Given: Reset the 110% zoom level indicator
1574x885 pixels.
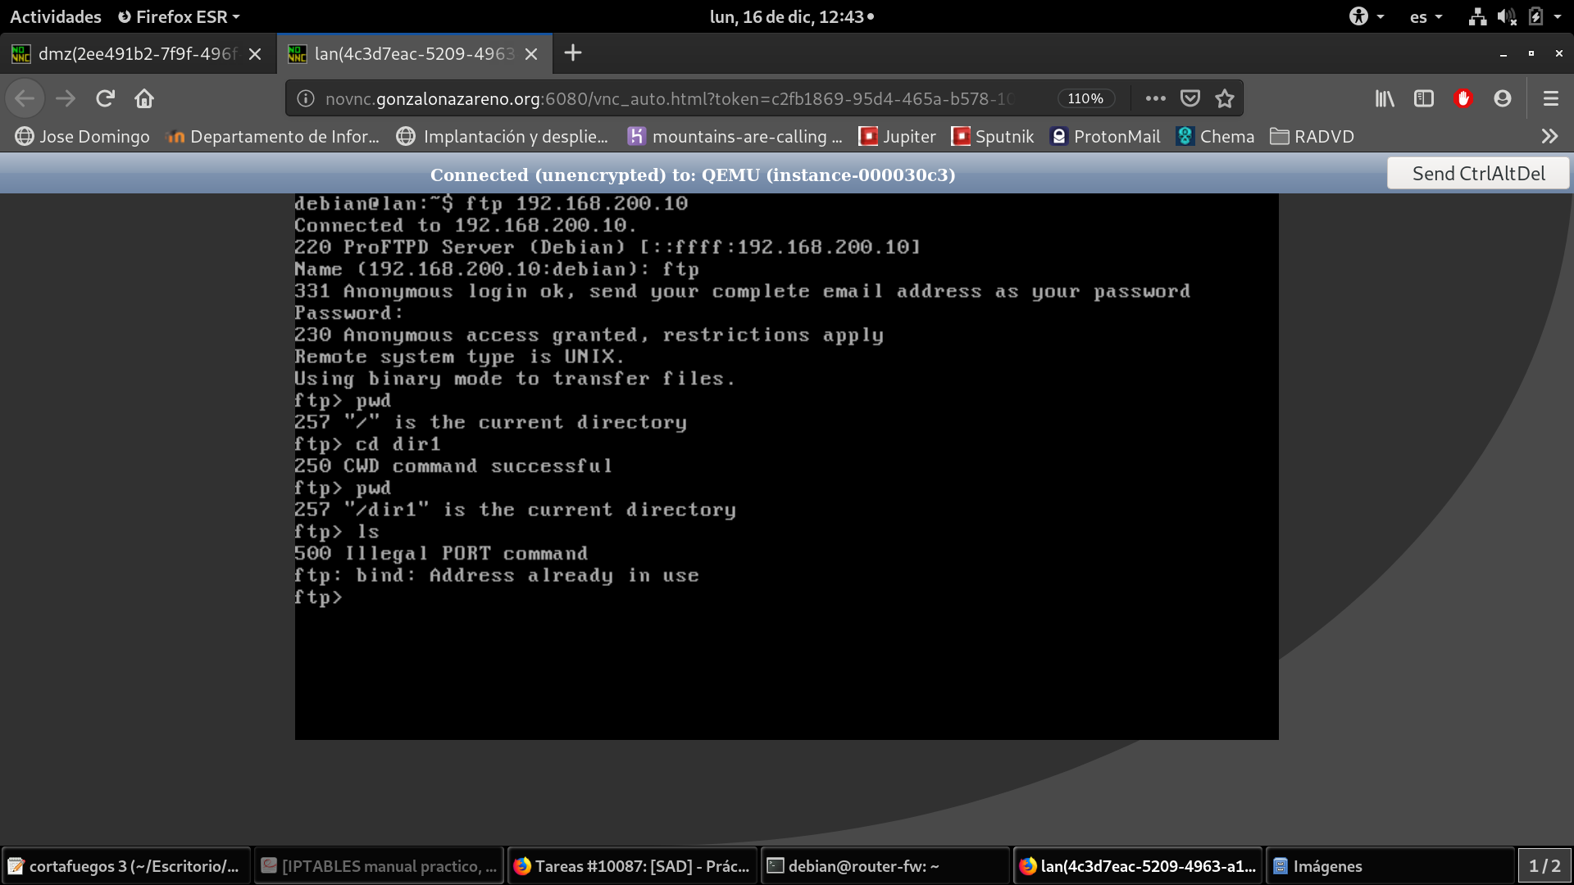Looking at the screenshot, I should click(x=1085, y=98).
